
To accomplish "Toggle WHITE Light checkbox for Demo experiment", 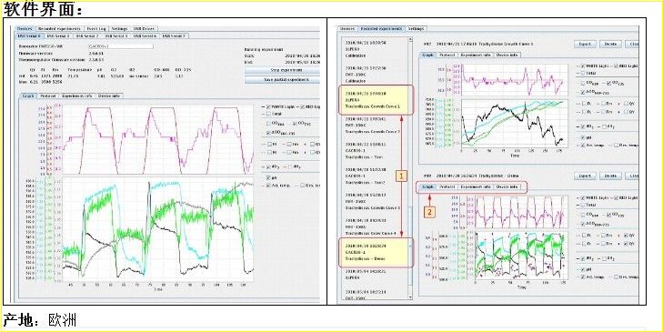I will point(584,197).
